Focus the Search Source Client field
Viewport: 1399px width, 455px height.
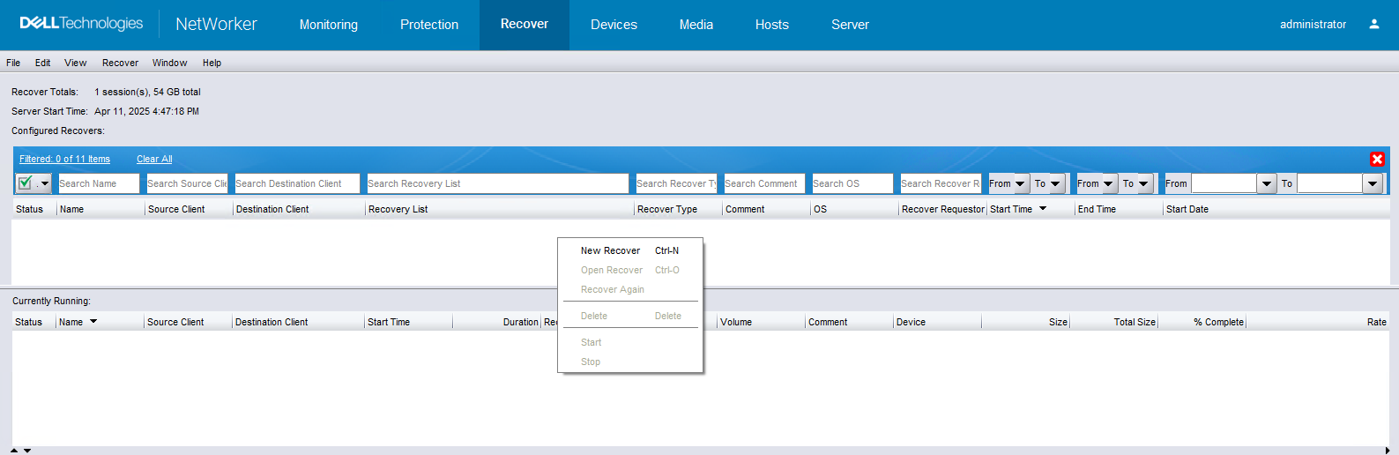coord(187,183)
